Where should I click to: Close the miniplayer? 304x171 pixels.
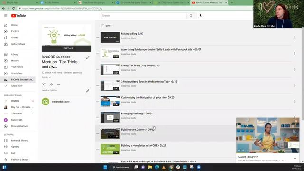pyautogui.click(x=296, y=121)
